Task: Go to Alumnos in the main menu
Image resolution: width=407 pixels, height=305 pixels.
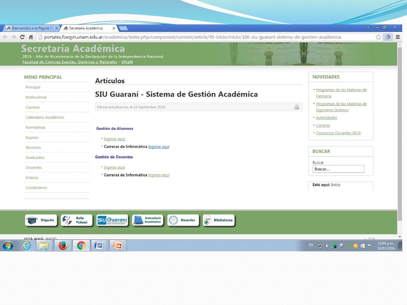Action: tap(33, 148)
